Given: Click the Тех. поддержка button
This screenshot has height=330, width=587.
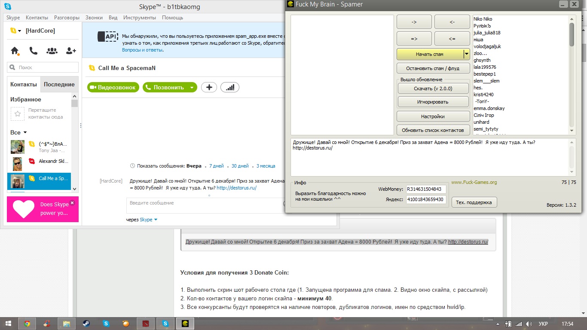Looking at the screenshot, I should (x=474, y=202).
